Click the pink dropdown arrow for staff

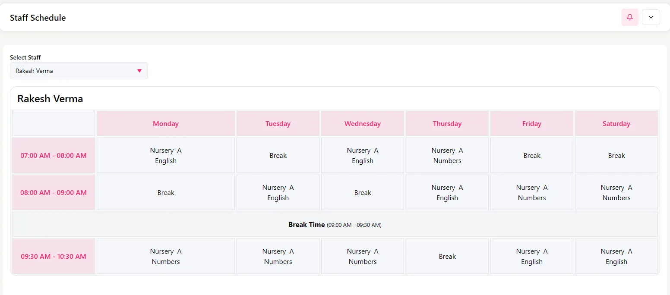coord(139,71)
